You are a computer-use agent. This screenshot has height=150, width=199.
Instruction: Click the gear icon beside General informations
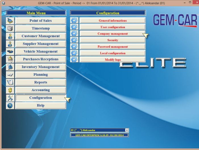coord(74,20)
